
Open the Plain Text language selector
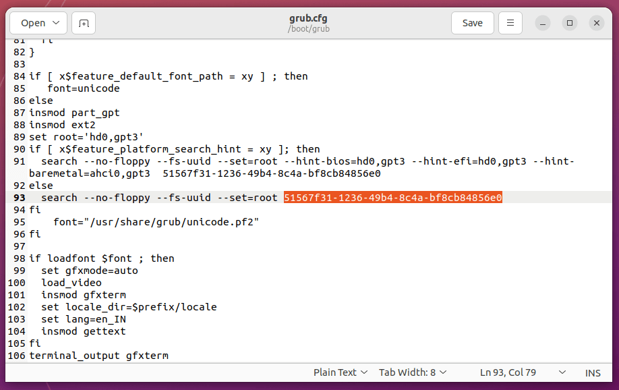tap(341, 372)
